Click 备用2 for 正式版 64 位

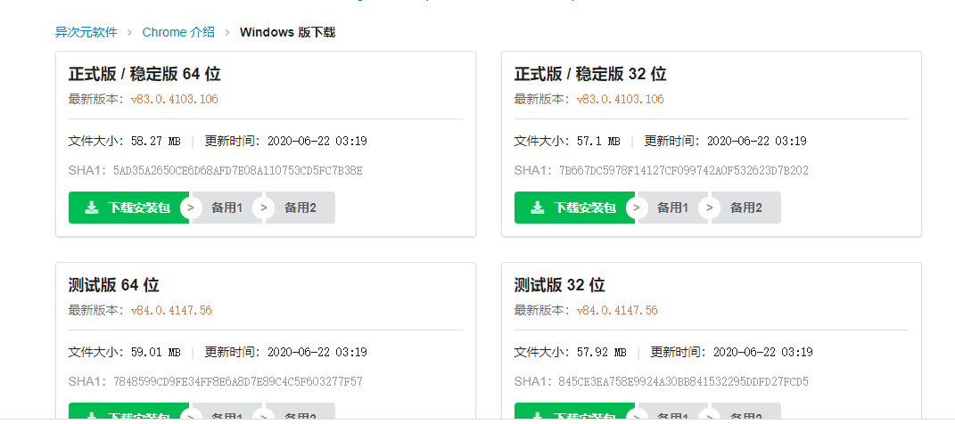coord(300,208)
